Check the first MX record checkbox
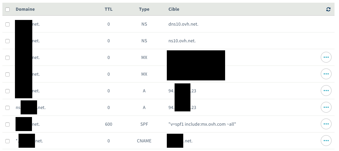This screenshot has height=151, width=339. (x=7, y=58)
